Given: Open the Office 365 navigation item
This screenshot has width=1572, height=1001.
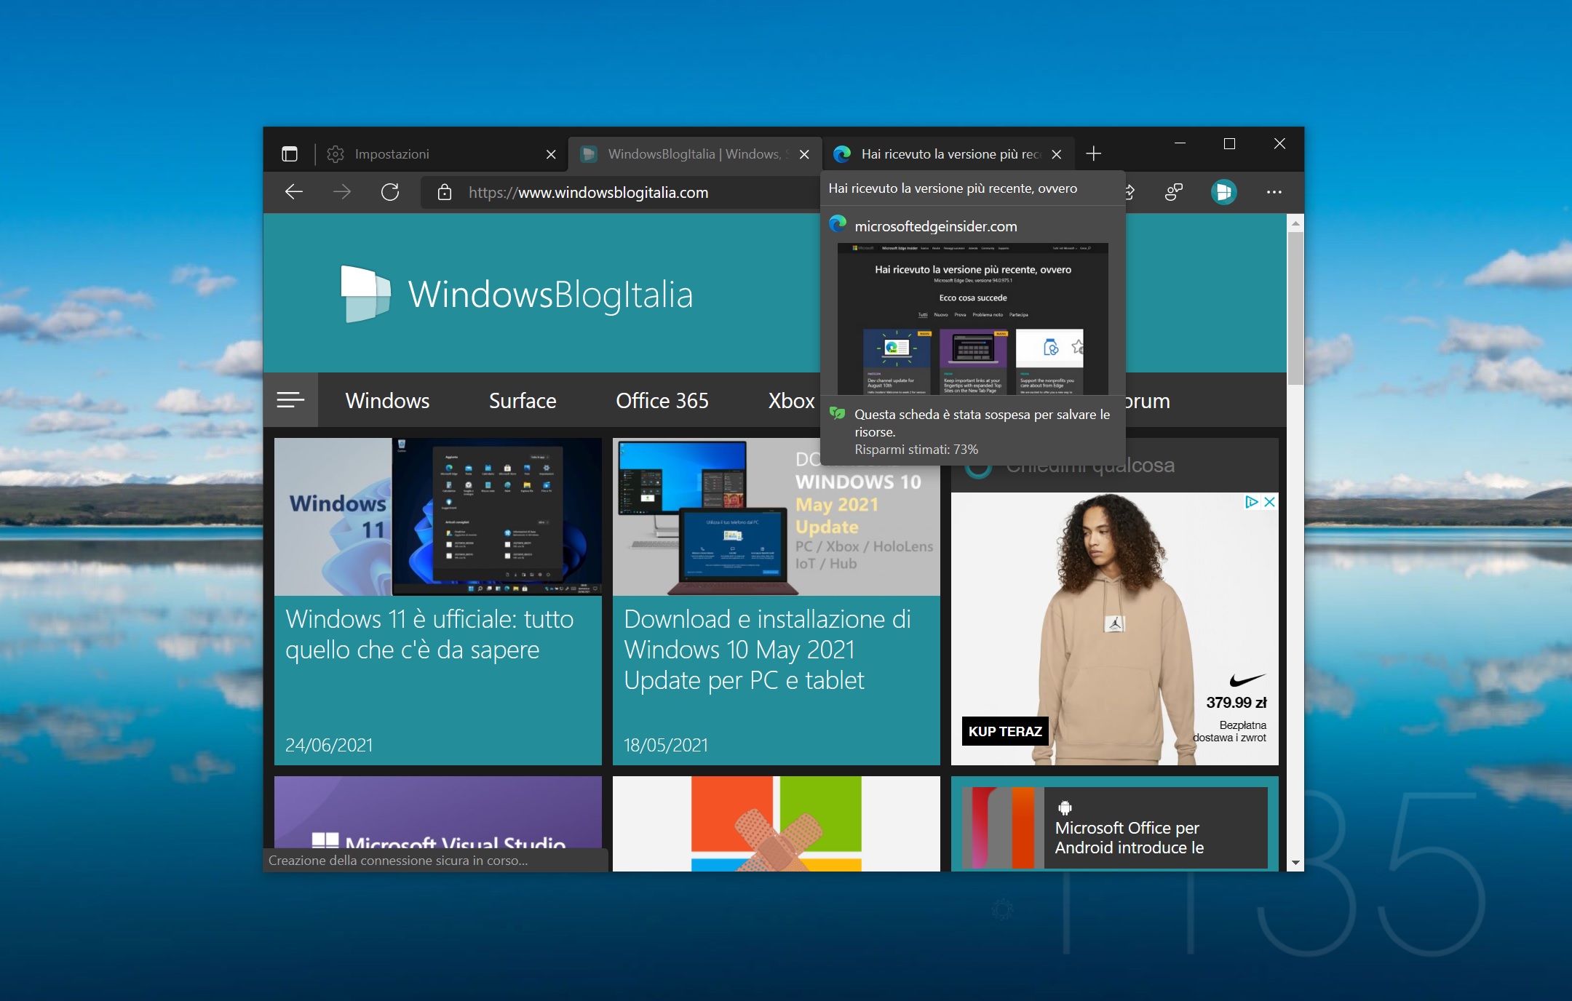Looking at the screenshot, I should (x=662, y=401).
